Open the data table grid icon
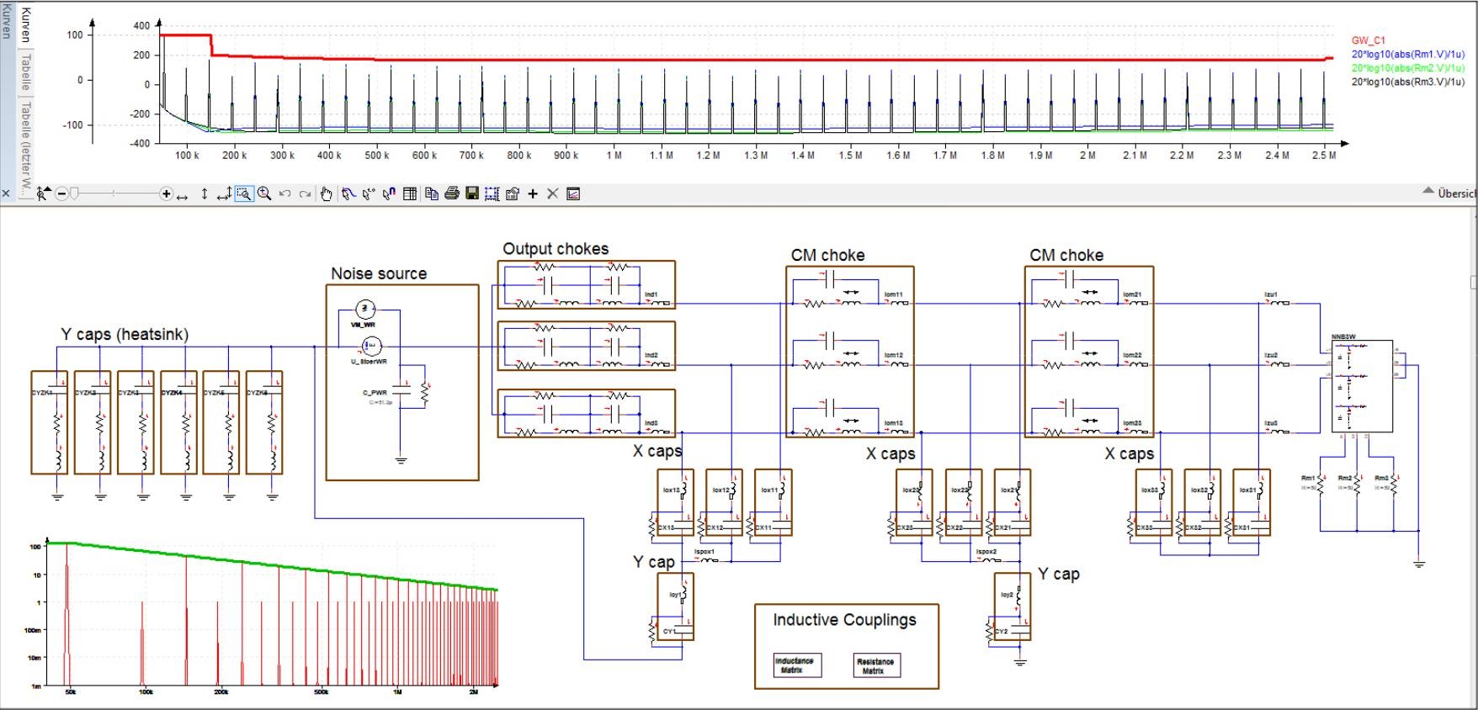Viewport: 1478px width, 710px height. pos(410,194)
